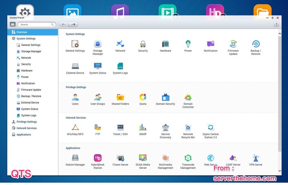Open SNMP icon

143,127
